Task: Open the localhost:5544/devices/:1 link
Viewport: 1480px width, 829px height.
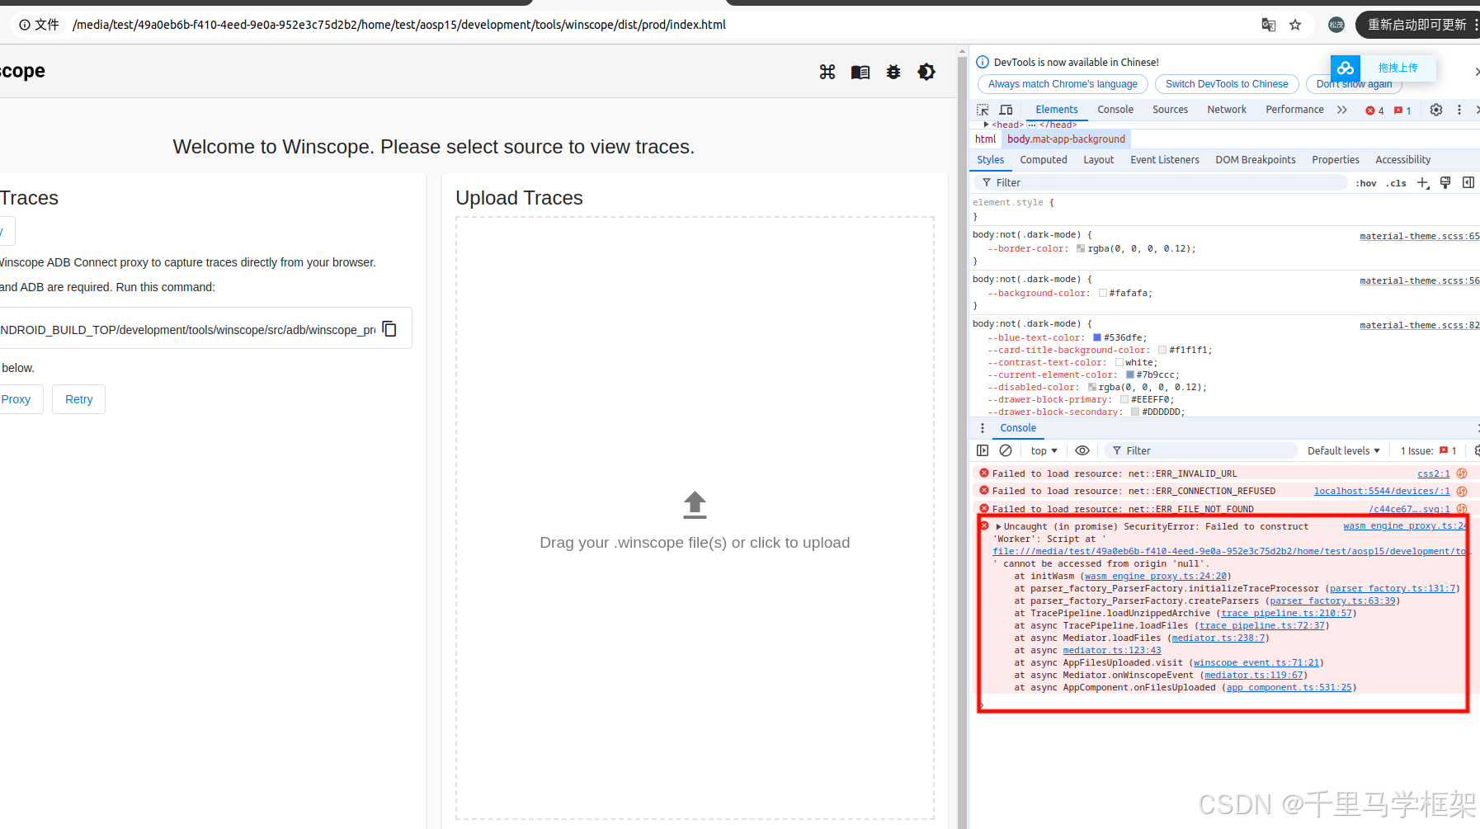Action: click(1382, 491)
